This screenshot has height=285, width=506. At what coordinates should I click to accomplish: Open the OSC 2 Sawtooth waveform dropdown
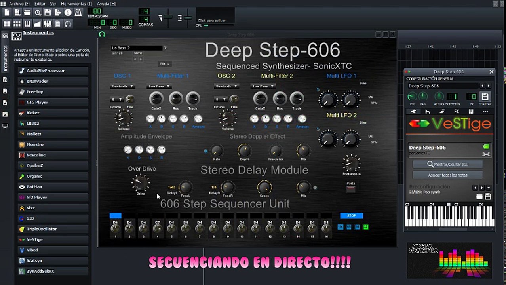click(226, 86)
